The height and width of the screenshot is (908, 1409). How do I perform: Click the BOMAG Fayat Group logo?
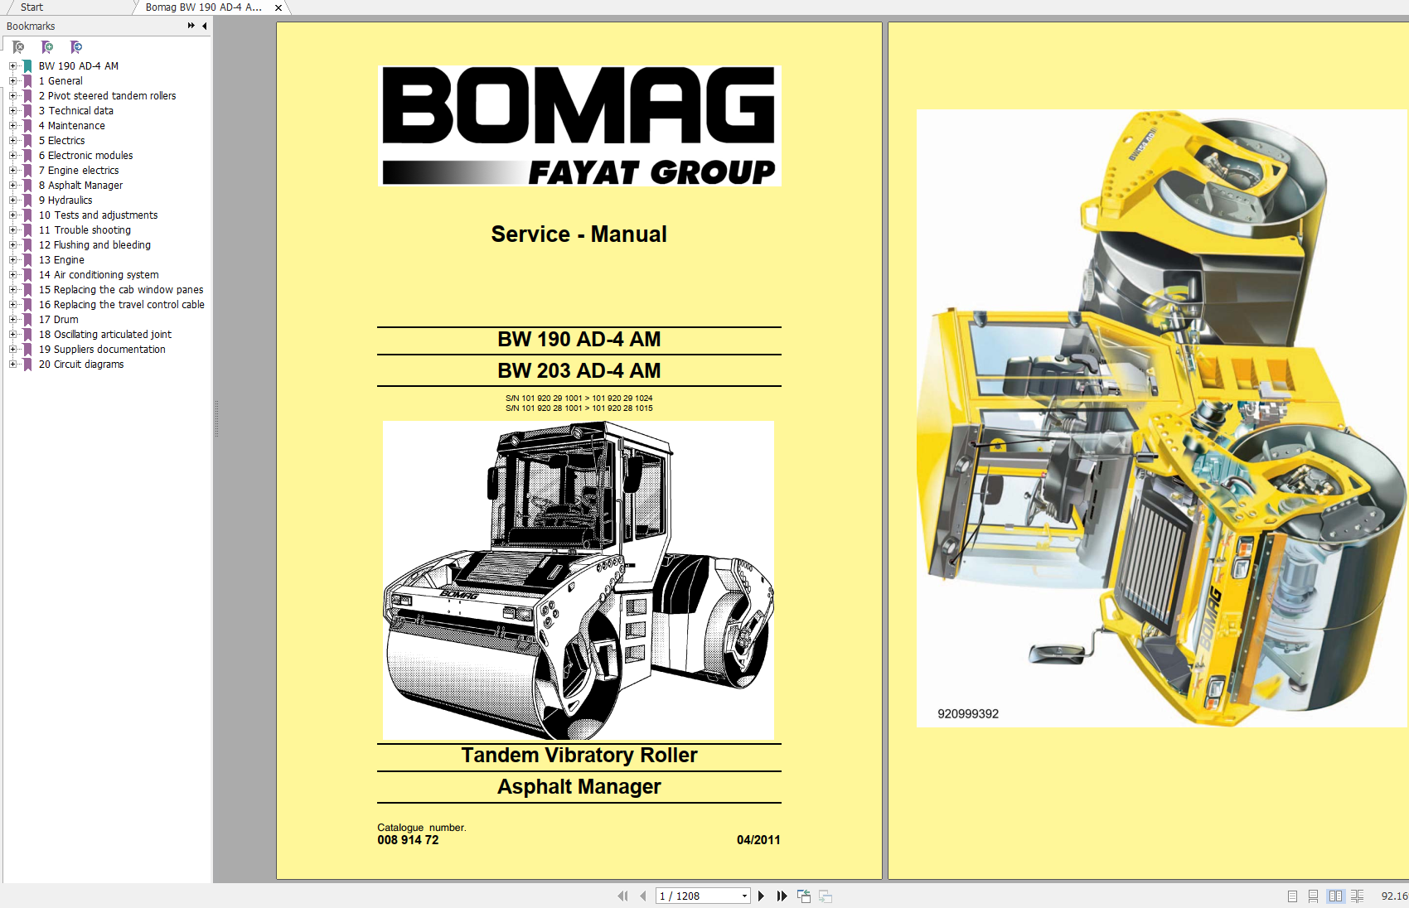click(579, 126)
